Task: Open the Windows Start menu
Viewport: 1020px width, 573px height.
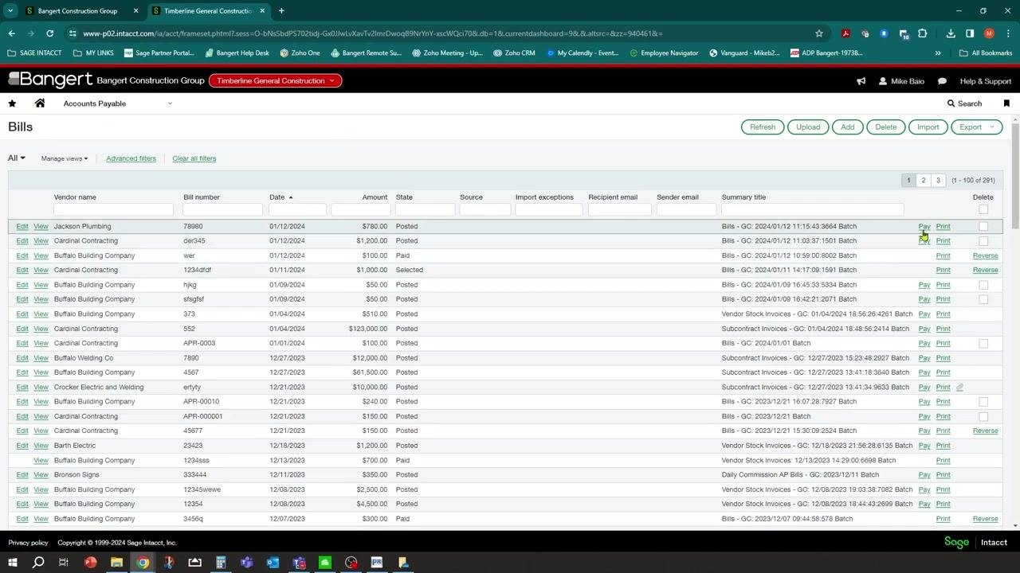Action: [x=12, y=563]
